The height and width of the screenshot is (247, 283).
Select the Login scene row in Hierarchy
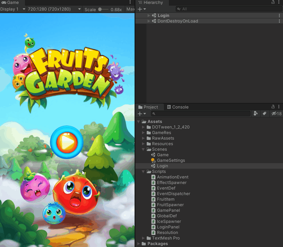click(209, 16)
